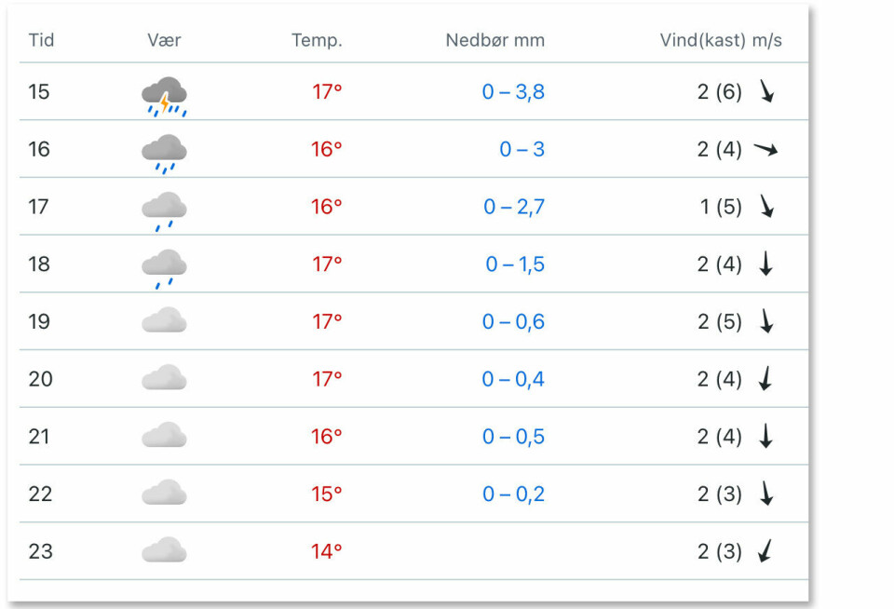Viewport: 894px width, 609px height.
Task: Click the light rain cloud icon at hour 17
Action: click(164, 211)
